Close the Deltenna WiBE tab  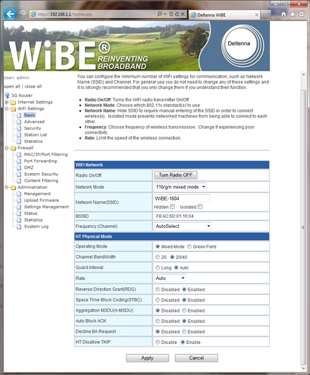pyautogui.click(x=257, y=15)
